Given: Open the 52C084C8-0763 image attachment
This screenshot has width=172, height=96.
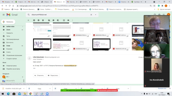Looking at the screenshot, I should (x=82, y=45).
